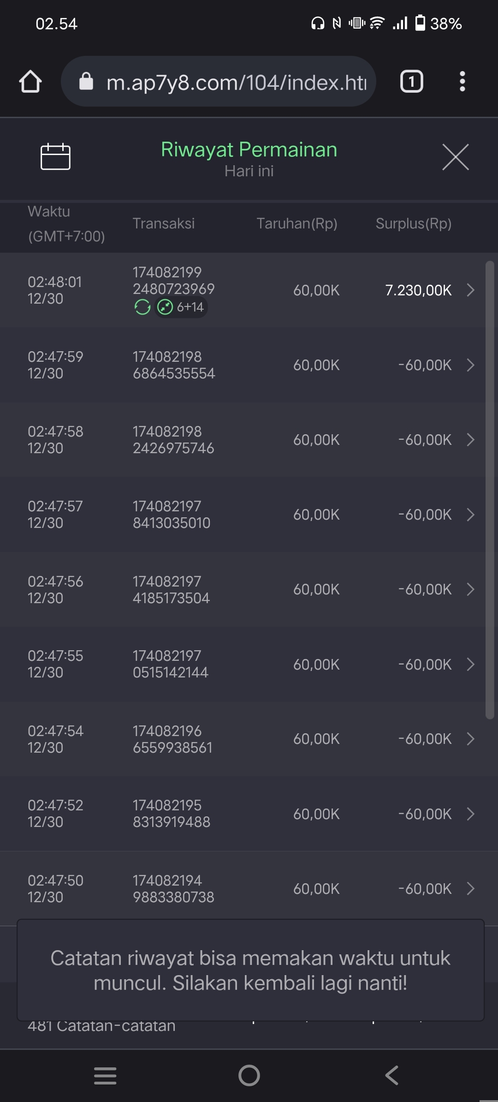Tap the green free spin refresh icon

click(142, 307)
